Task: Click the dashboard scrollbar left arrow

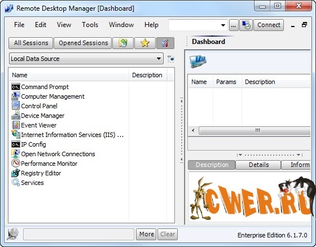Action: 193,130
